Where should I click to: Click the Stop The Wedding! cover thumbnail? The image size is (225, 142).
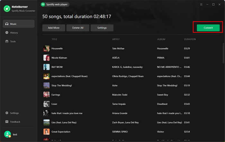point(47,85)
